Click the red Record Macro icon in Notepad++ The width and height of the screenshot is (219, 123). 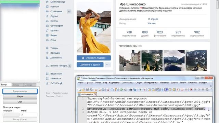click(x=191, y=90)
